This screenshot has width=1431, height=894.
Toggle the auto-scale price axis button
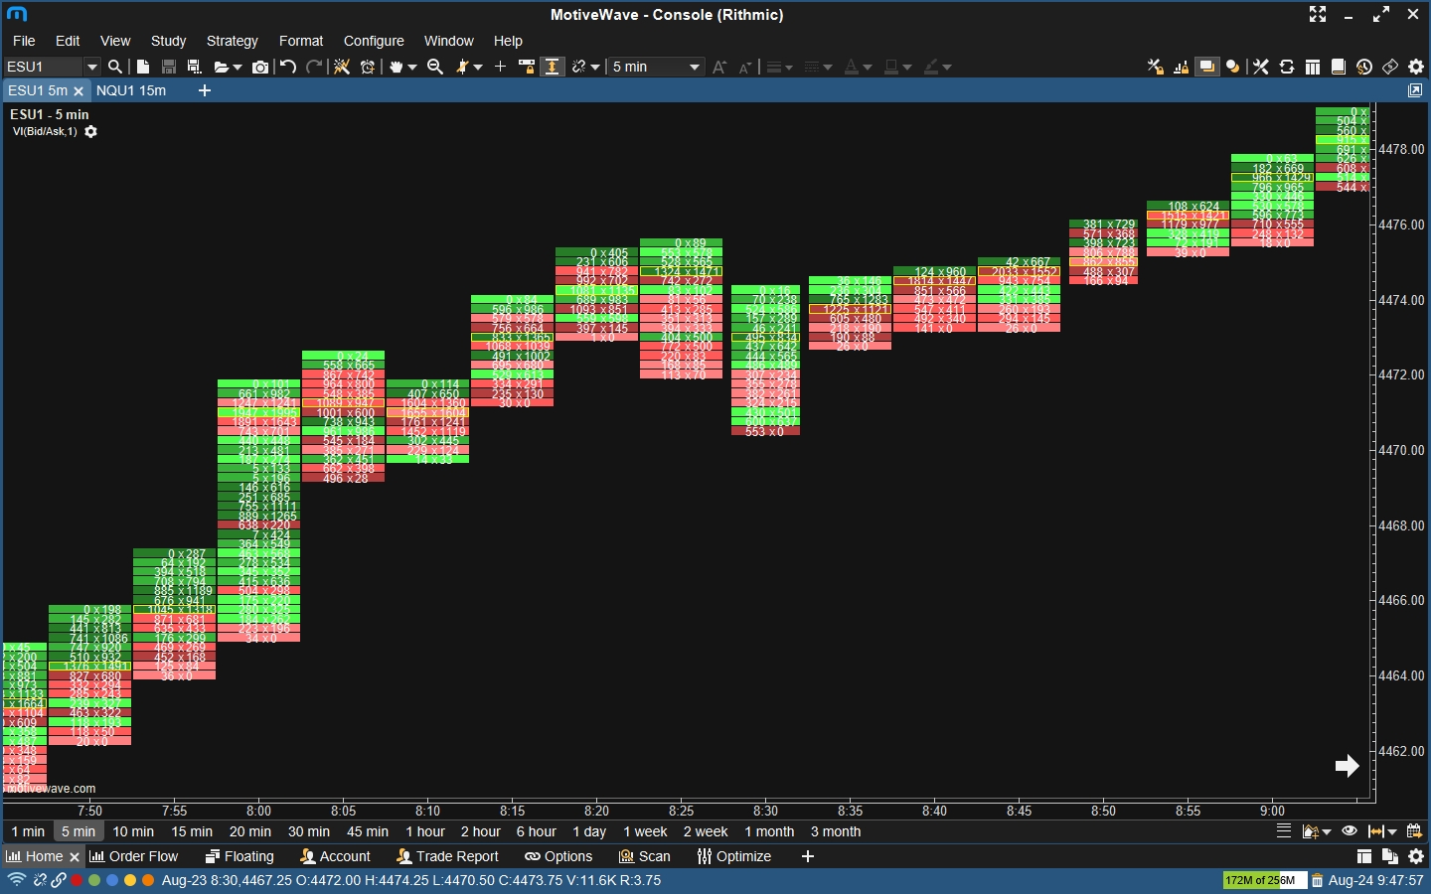(553, 67)
